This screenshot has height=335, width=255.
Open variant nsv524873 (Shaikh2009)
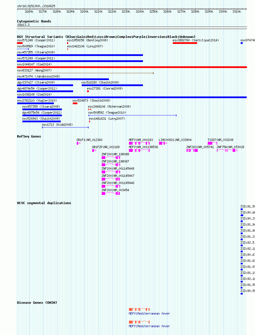[91, 100]
